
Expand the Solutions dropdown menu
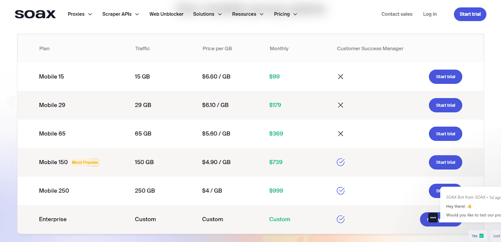pos(207,14)
